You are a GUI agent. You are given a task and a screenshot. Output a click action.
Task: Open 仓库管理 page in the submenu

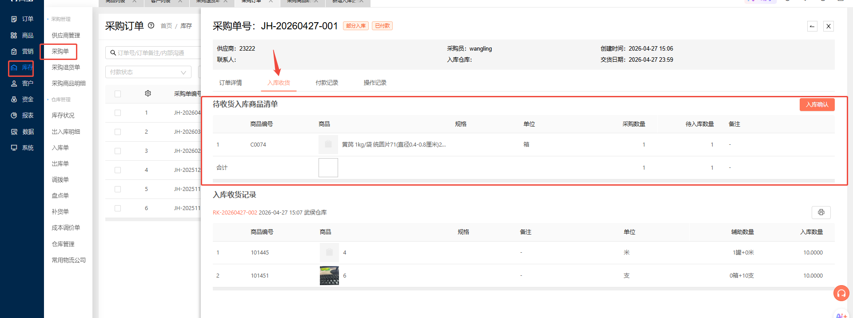point(63,244)
